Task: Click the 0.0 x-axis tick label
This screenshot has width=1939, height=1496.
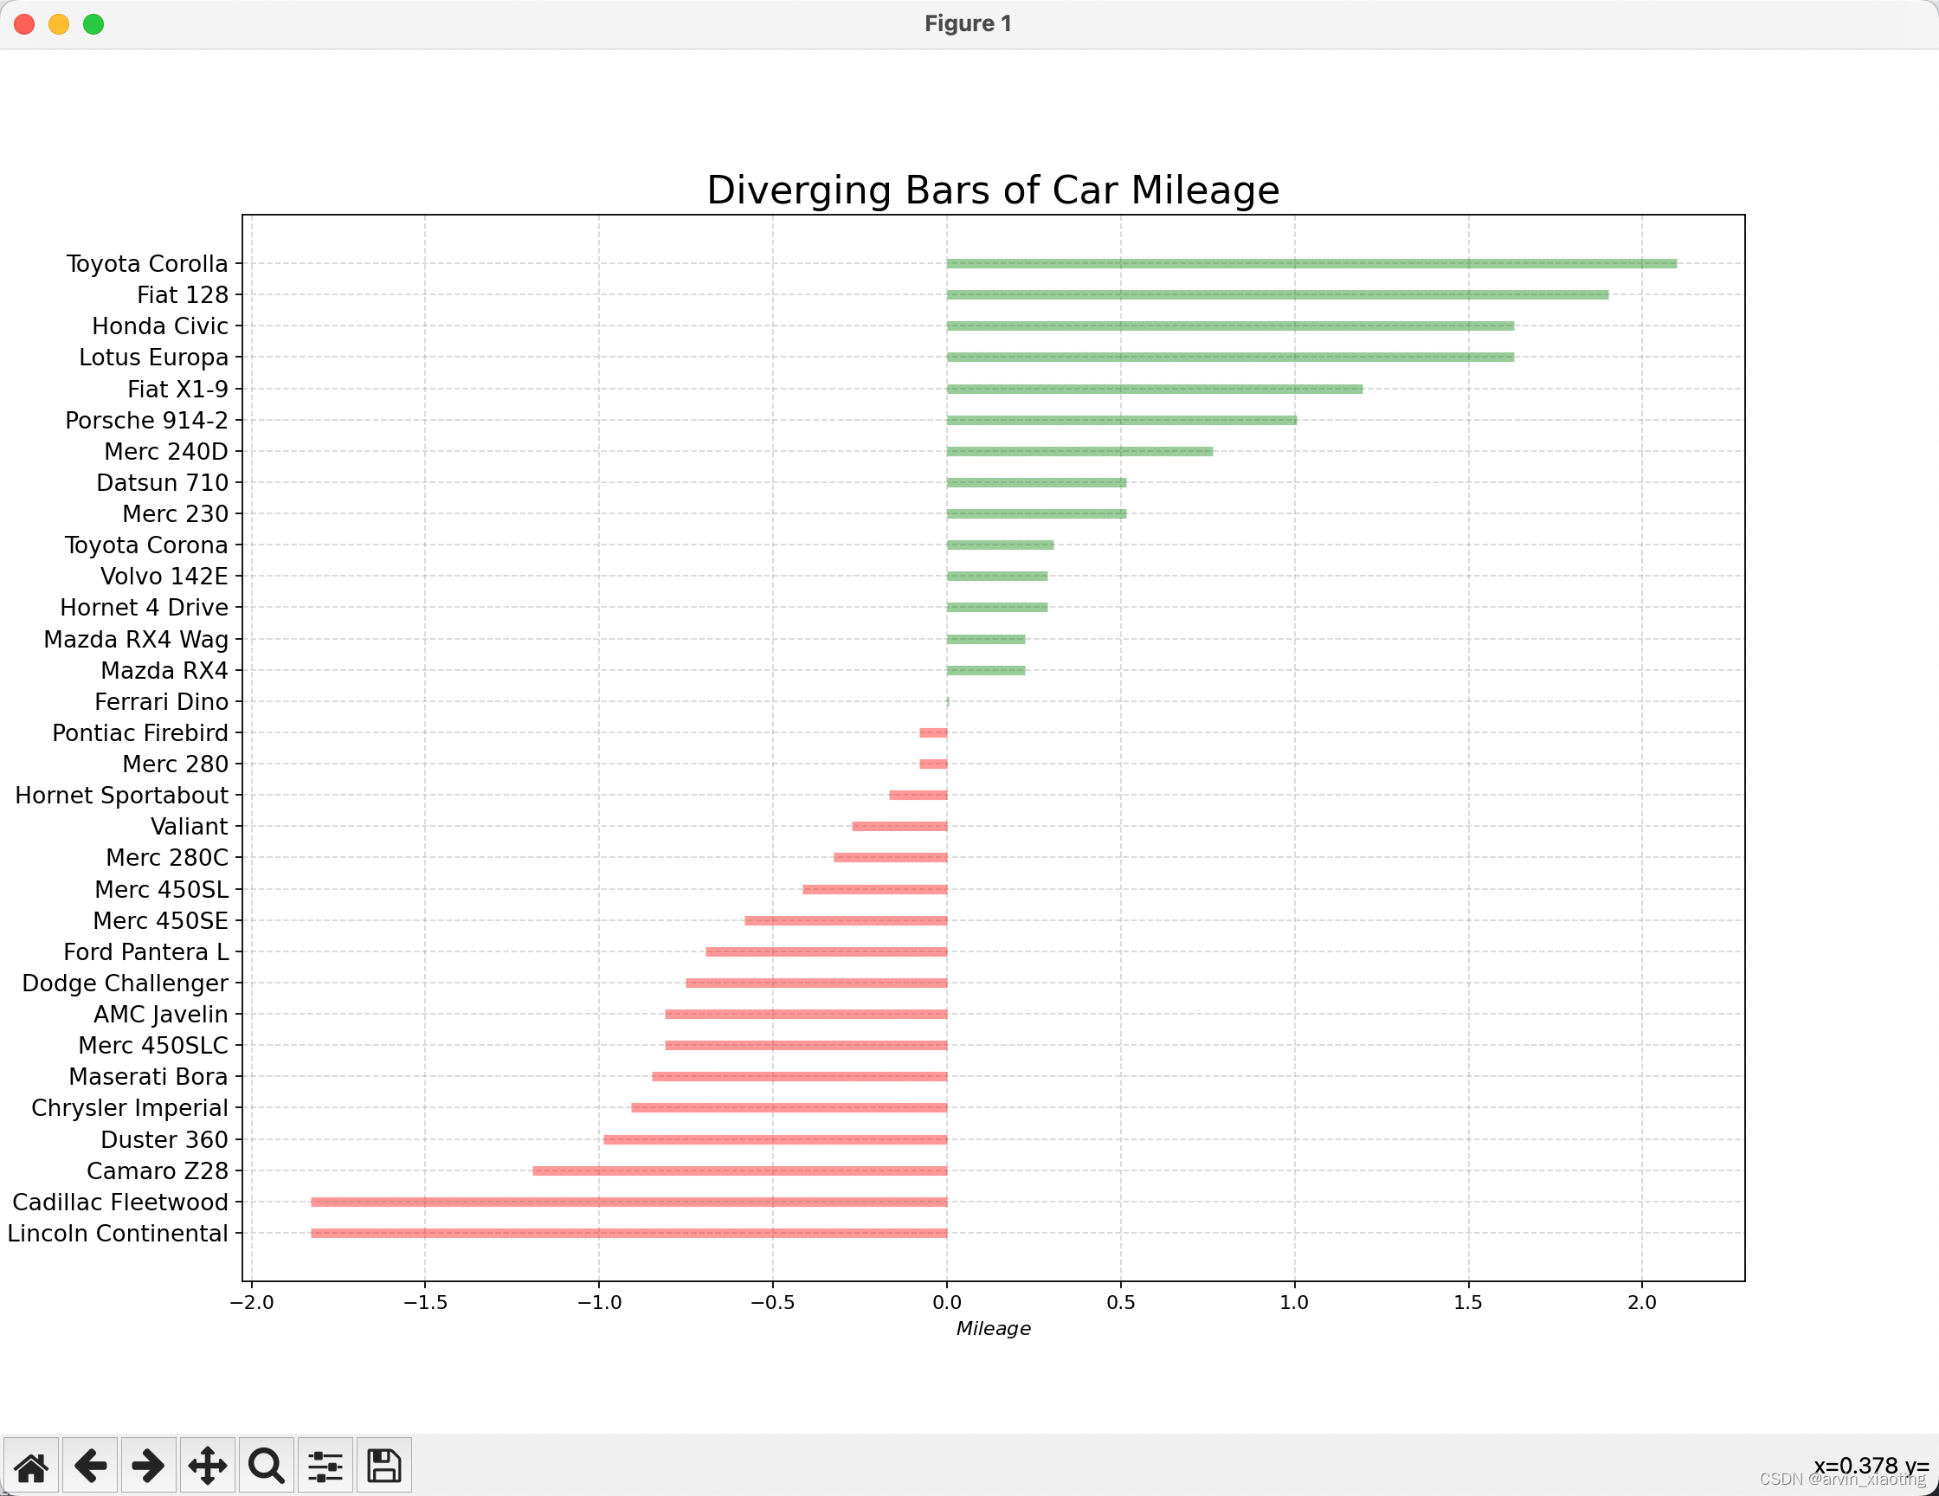Action: tap(946, 1302)
